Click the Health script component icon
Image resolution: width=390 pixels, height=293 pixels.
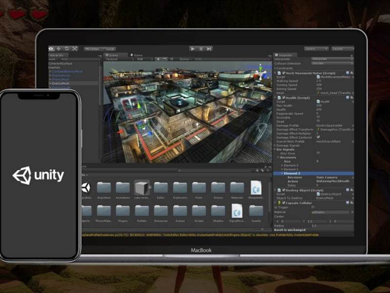[279, 98]
